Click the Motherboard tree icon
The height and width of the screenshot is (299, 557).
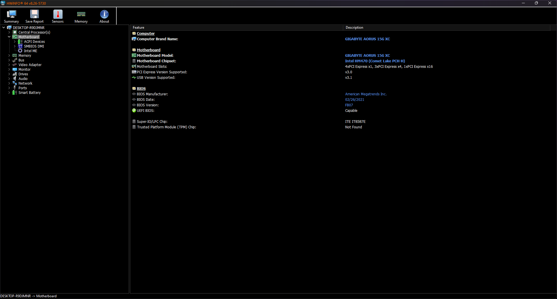15,37
